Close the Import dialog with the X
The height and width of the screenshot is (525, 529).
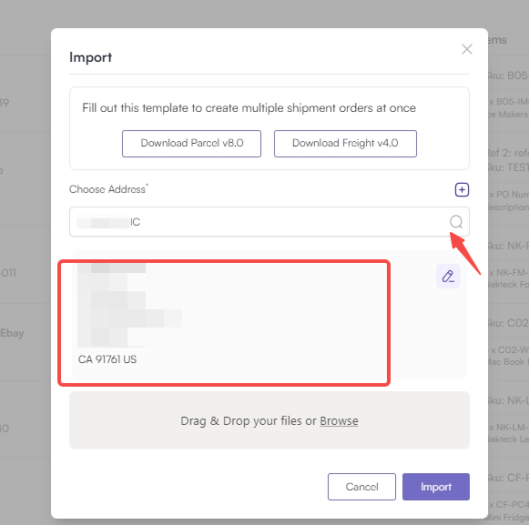coord(466,49)
